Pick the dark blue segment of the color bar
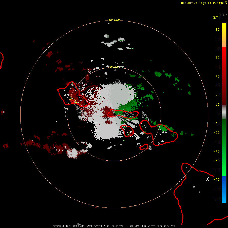 (224, 180)
